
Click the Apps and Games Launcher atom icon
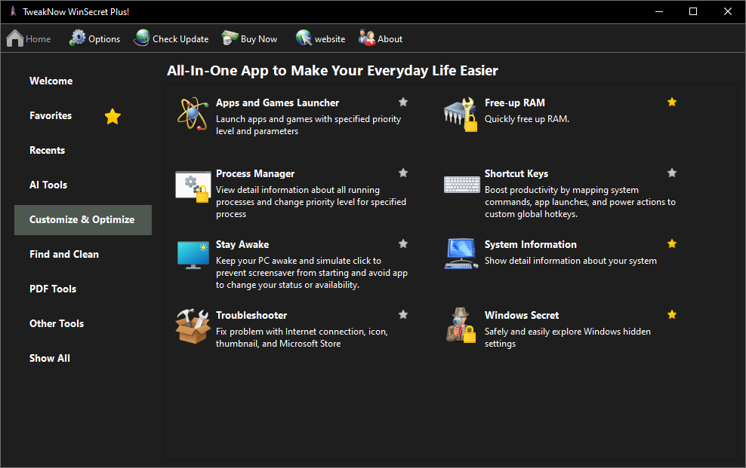click(193, 113)
